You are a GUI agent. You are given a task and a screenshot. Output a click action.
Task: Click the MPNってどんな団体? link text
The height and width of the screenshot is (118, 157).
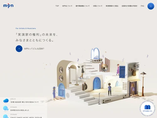click(34, 49)
